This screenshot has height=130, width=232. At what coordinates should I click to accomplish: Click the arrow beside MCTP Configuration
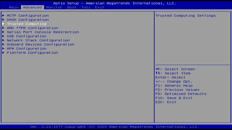point(3,15)
